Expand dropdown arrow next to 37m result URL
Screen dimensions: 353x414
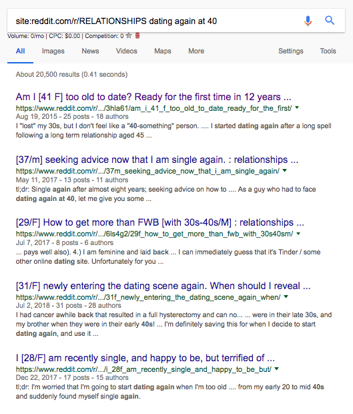[285, 170]
